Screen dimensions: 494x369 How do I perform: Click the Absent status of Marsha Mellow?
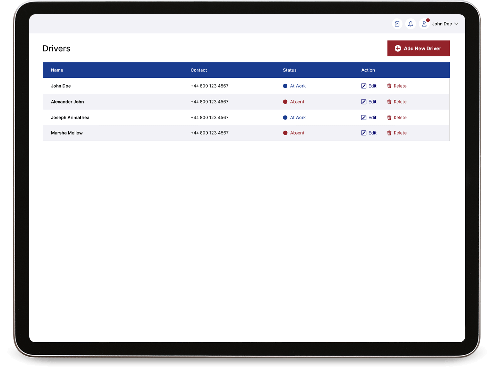click(x=297, y=133)
